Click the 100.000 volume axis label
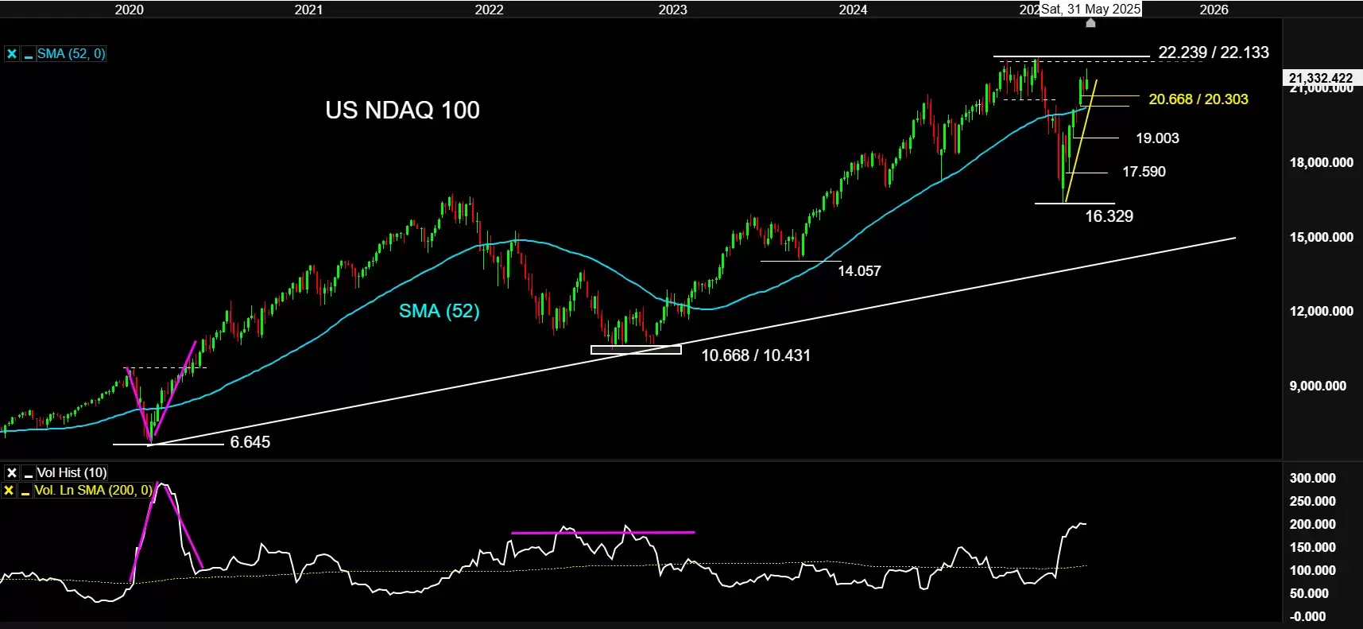The width and height of the screenshot is (1363, 629). (x=1312, y=570)
